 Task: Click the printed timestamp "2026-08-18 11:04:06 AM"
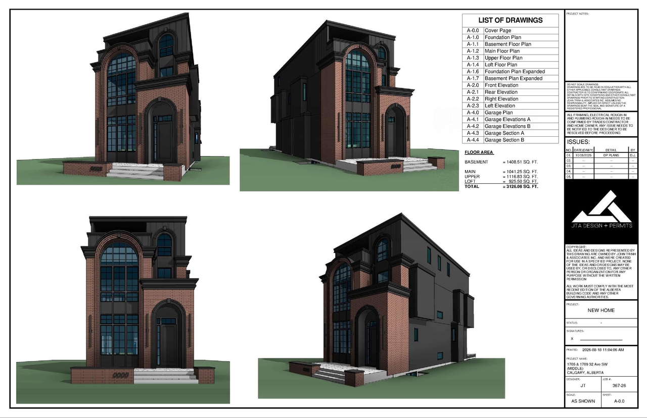[x=603, y=350]
